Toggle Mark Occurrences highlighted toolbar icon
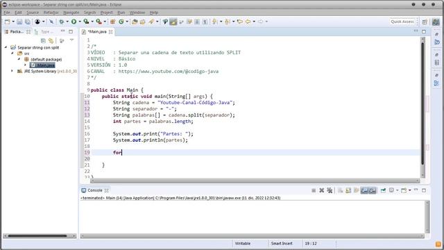444x250 pixels. [x=173, y=22]
